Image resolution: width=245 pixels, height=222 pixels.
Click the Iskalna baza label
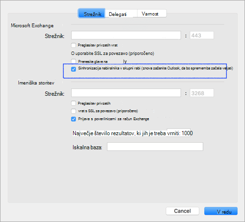(87, 147)
